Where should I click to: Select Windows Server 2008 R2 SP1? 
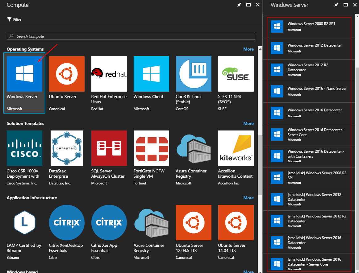click(x=309, y=27)
